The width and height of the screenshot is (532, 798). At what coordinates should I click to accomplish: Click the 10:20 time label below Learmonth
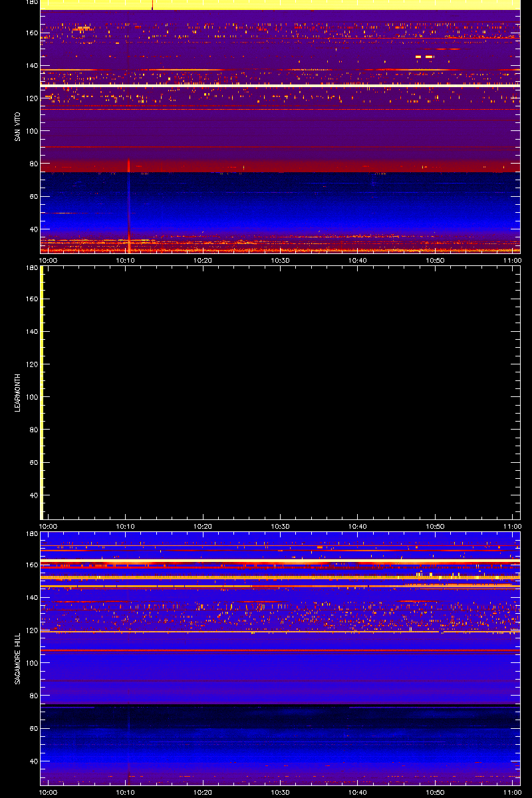(x=203, y=527)
